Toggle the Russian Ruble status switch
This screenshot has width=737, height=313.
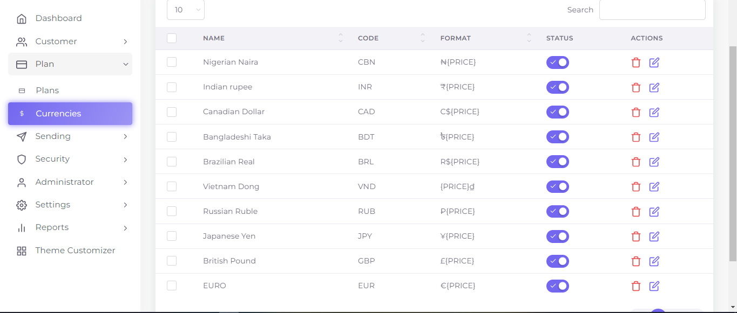click(x=557, y=211)
